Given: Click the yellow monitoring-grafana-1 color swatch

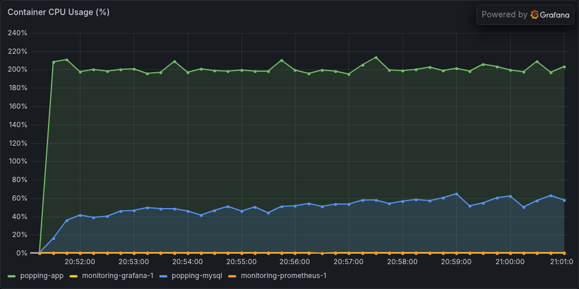Looking at the screenshot, I should pyautogui.click(x=74, y=276).
